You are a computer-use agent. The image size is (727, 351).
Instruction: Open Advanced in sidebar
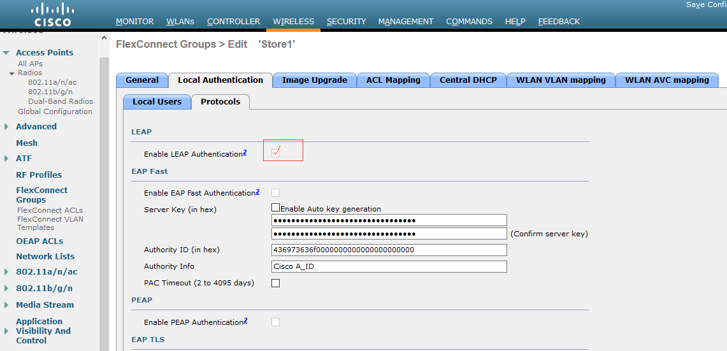coord(36,127)
